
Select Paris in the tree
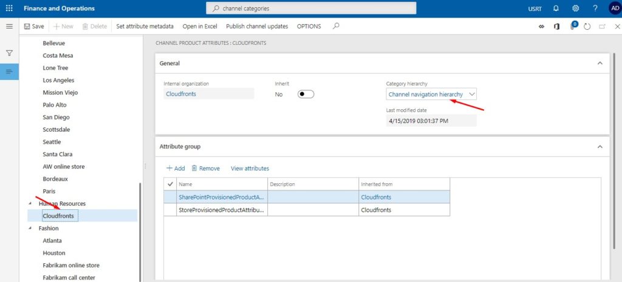click(49, 191)
